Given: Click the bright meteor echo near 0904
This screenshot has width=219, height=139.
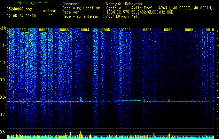Looking at the screenshot, I should click(x=81, y=99).
